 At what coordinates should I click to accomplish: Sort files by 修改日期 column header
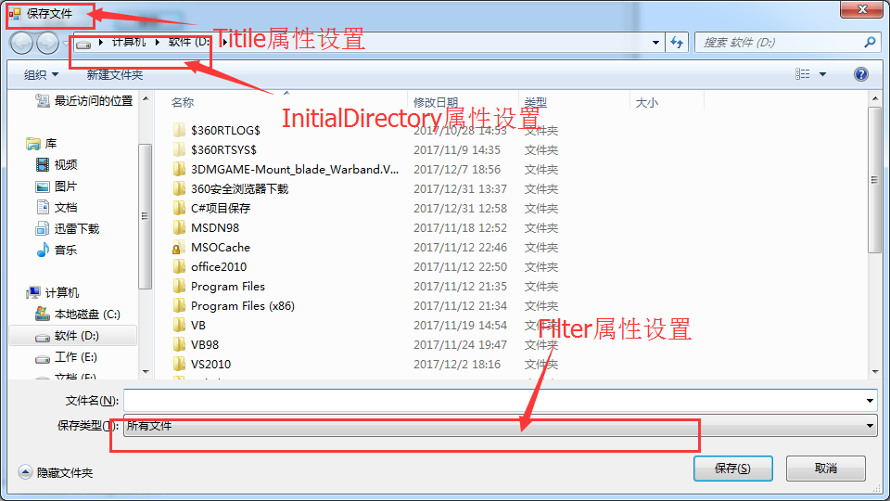(436, 103)
